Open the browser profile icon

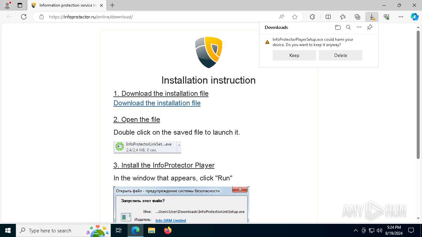click(7, 5)
